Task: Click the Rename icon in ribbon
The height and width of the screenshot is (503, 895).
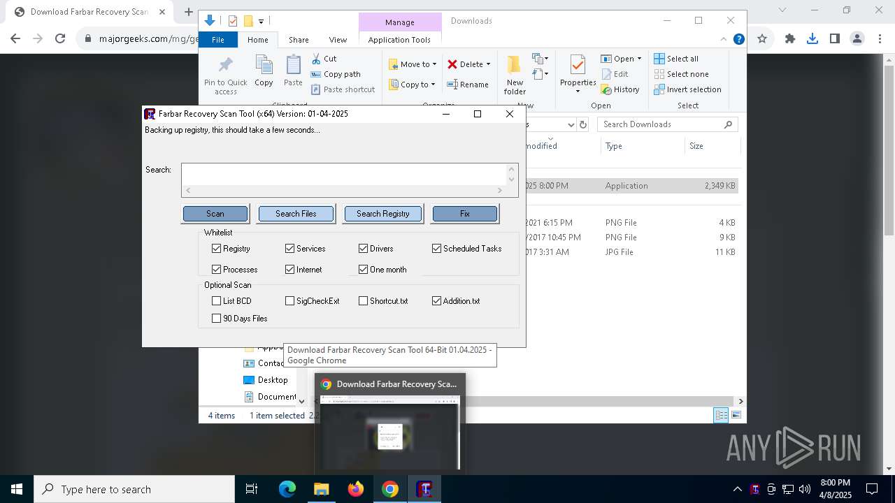Action: pyautogui.click(x=452, y=85)
